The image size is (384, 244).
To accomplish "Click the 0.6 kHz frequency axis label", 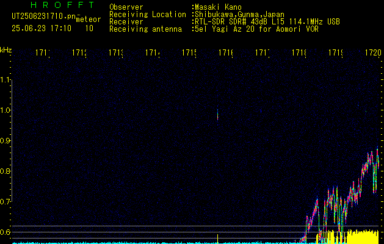I will click(5, 232).
